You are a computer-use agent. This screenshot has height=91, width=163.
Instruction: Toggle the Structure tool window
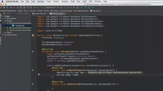pos(1,29)
